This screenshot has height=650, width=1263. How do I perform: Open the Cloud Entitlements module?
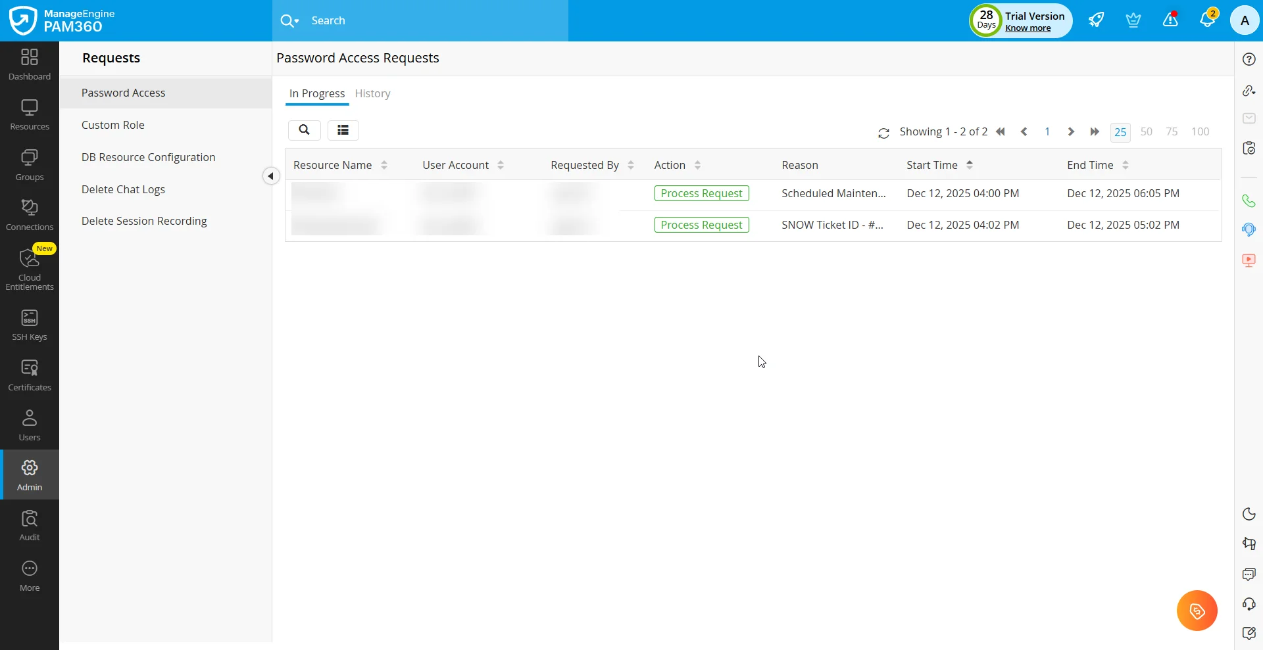[30, 269]
